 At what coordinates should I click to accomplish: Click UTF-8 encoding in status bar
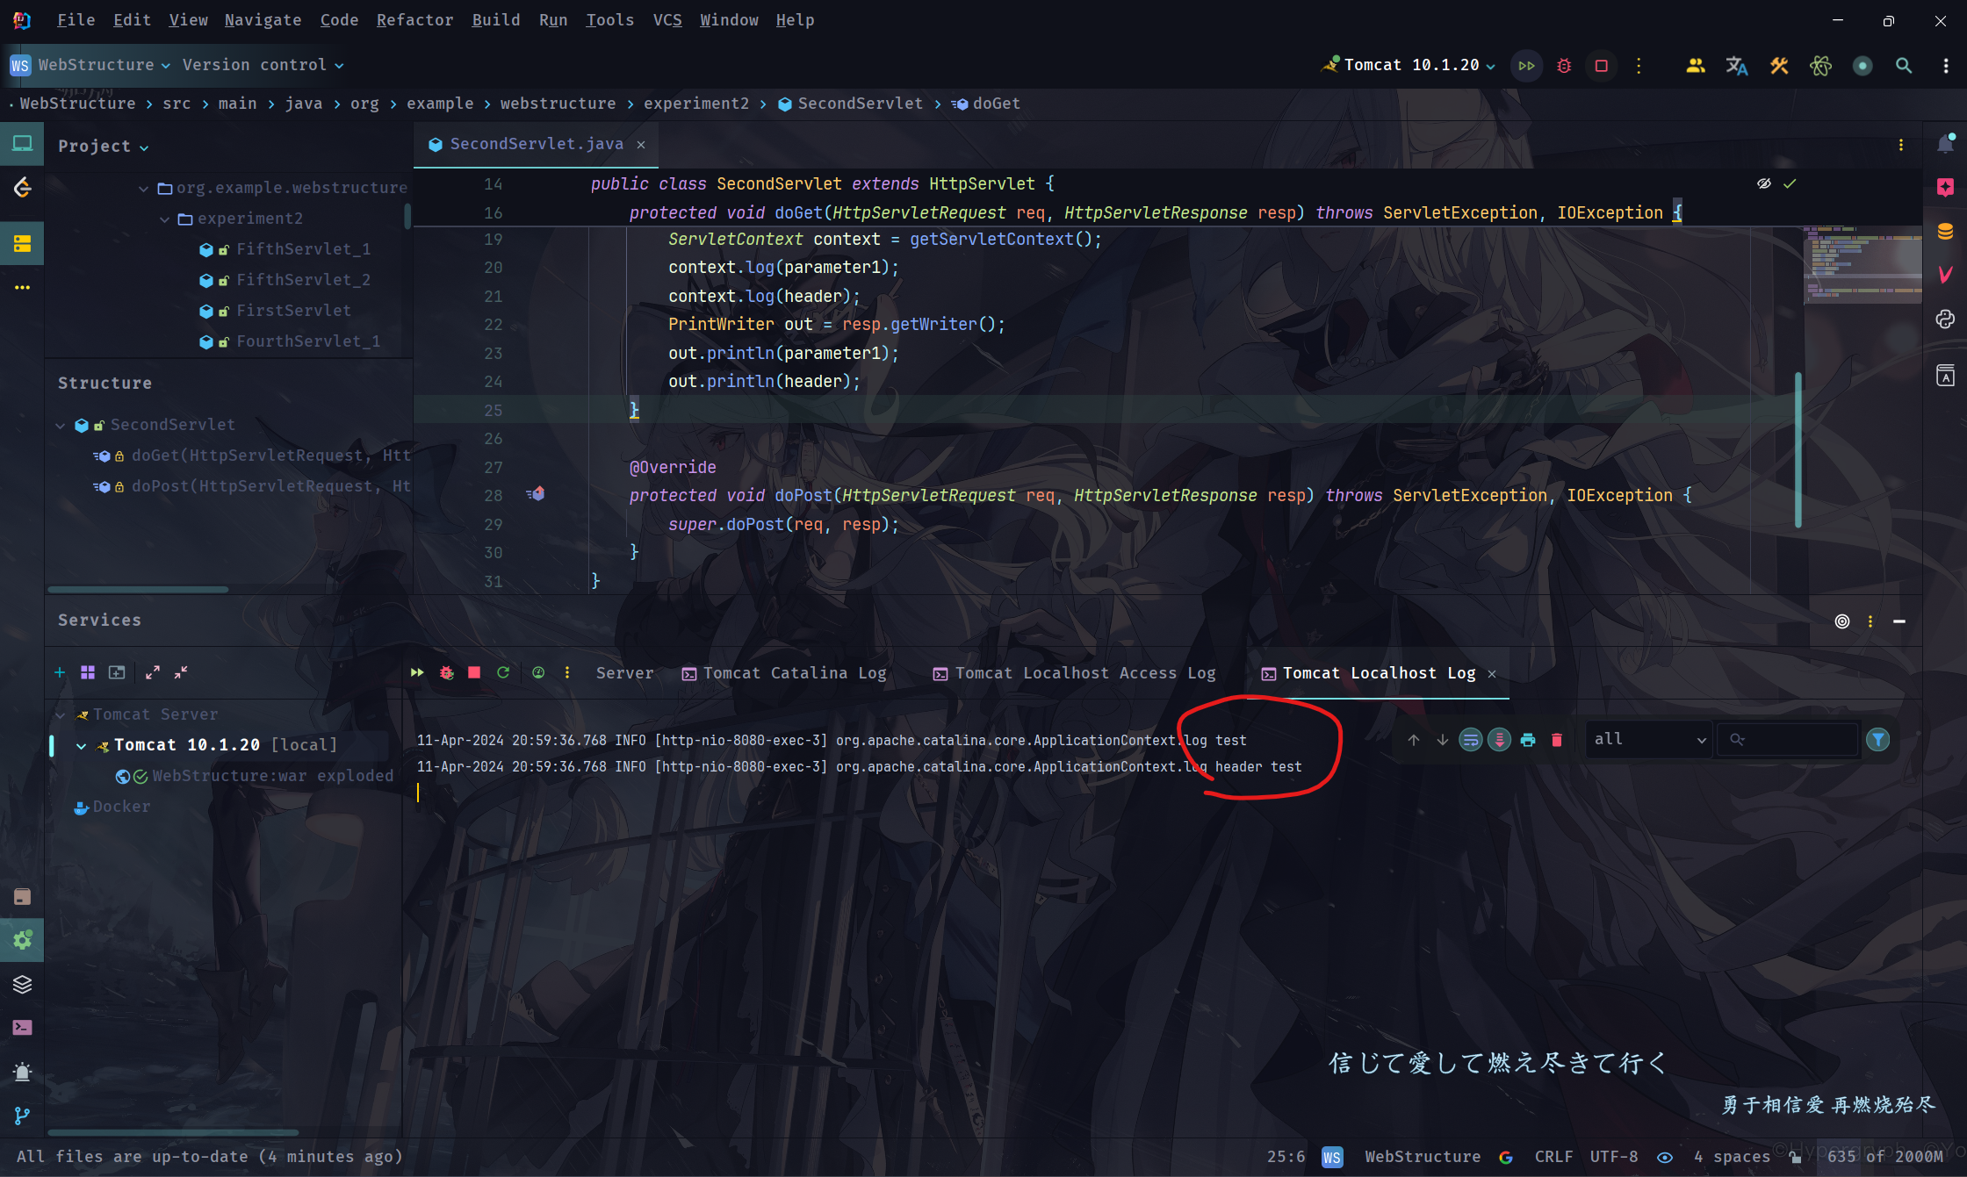(x=1613, y=1157)
